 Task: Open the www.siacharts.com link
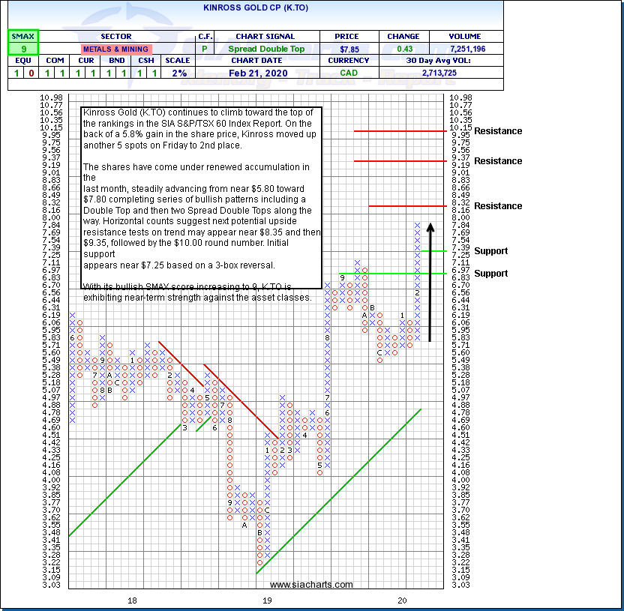[x=310, y=585]
